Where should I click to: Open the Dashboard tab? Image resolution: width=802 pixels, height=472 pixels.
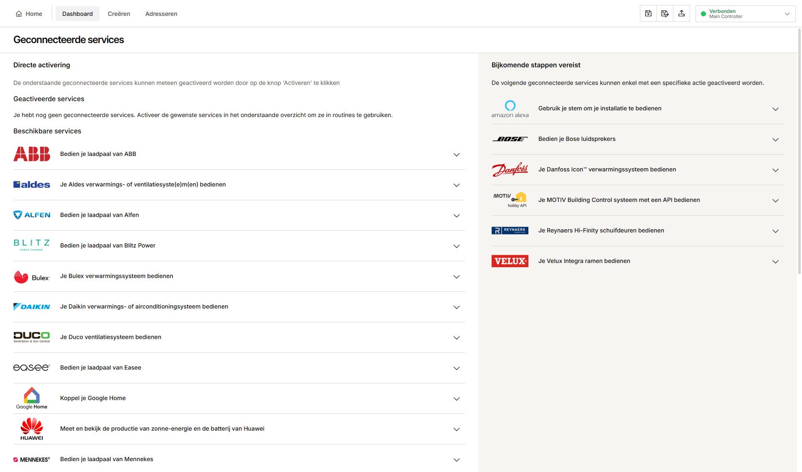(77, 14)
